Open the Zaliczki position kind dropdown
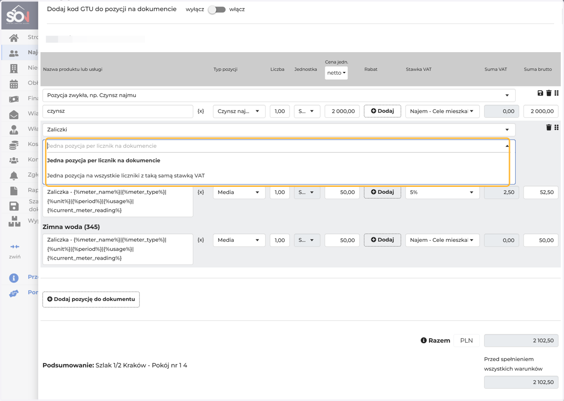Viewport: 564px width, 401px height. [x=279, y=130]
